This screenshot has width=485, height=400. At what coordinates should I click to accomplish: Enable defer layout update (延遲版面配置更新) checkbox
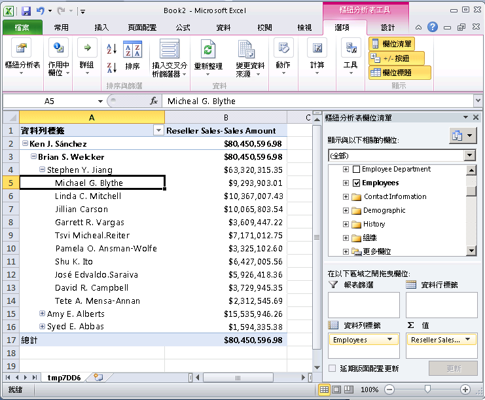[332, 368]
